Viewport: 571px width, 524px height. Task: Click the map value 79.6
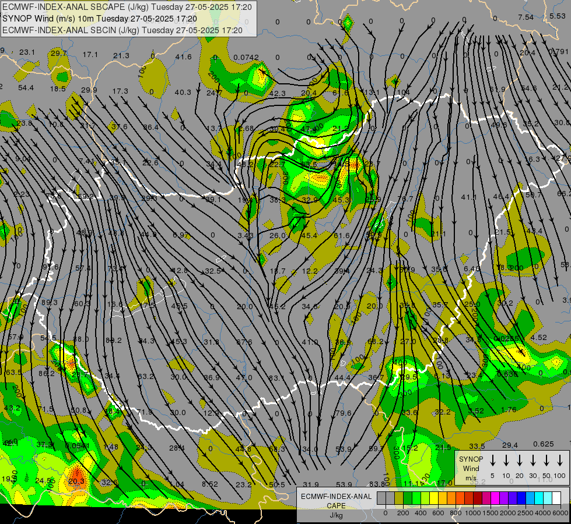(x=344, y=413)
